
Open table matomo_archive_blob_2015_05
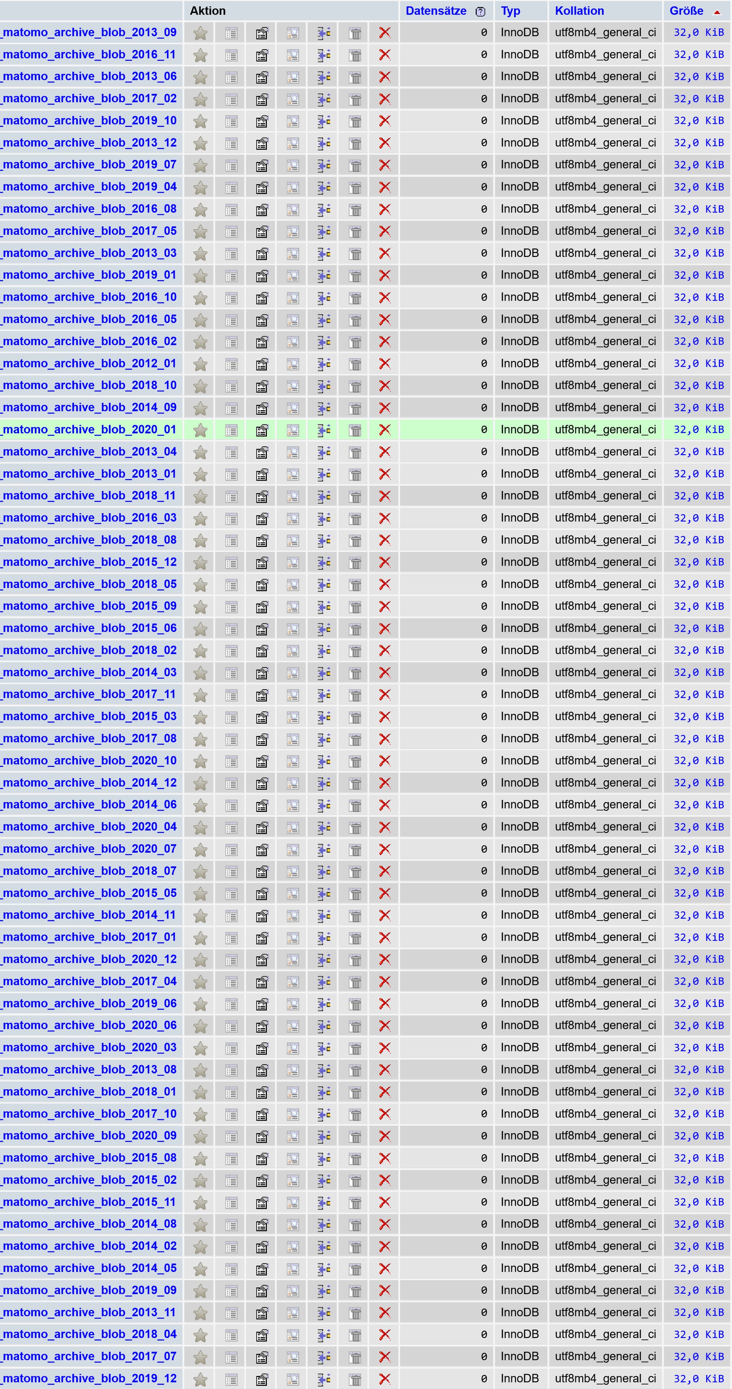[x=89, y=893]
